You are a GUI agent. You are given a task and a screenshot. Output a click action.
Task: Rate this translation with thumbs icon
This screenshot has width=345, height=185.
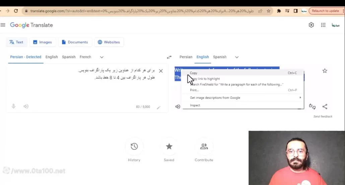click(312, 107)
